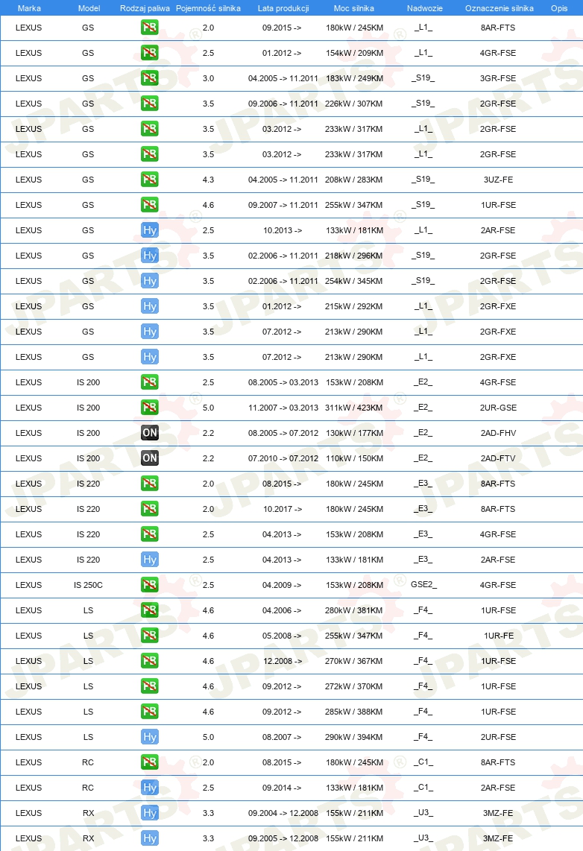Click petrol icon in IS 250C row

pyautogui.click(x=149, y=584)
